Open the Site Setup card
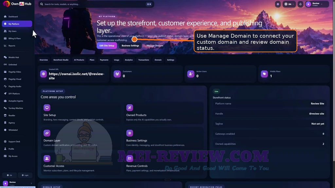 click(81, 113)
